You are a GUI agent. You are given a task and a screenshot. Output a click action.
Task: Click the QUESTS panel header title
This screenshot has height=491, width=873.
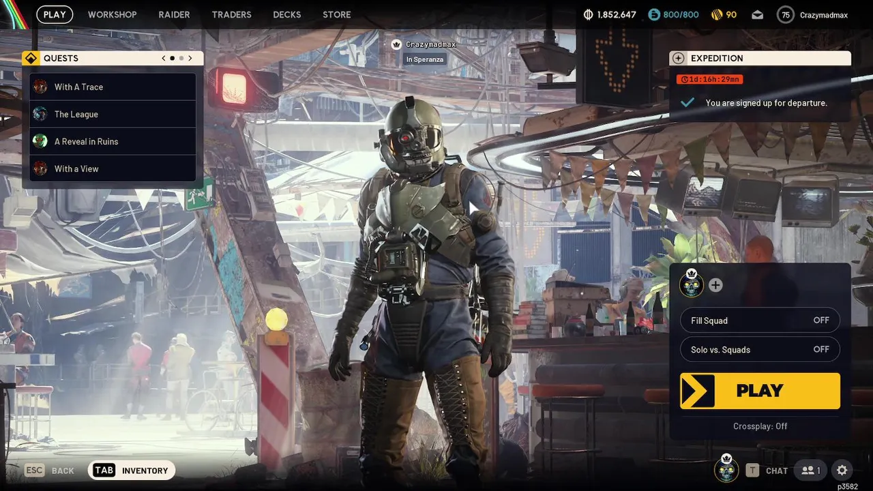pos(61,59)
